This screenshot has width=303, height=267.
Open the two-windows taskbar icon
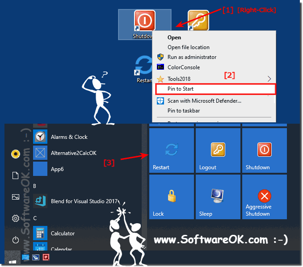36,257
